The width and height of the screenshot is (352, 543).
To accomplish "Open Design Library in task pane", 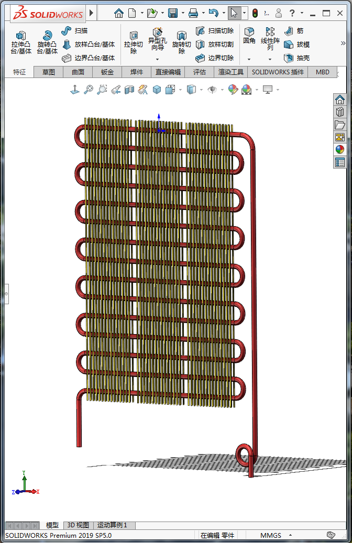I will pos(340,112).
